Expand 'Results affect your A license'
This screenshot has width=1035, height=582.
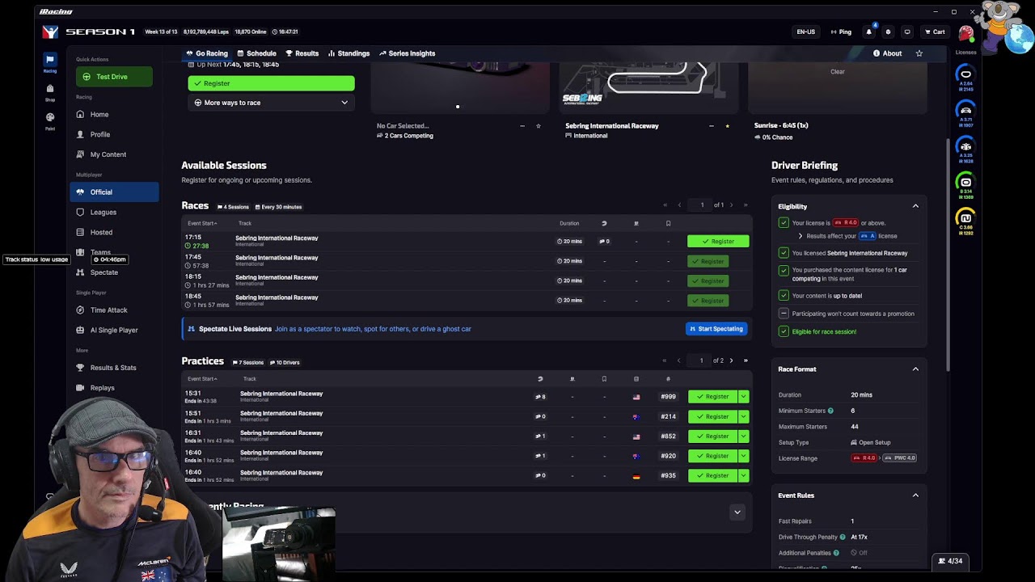tap(801, 236)
